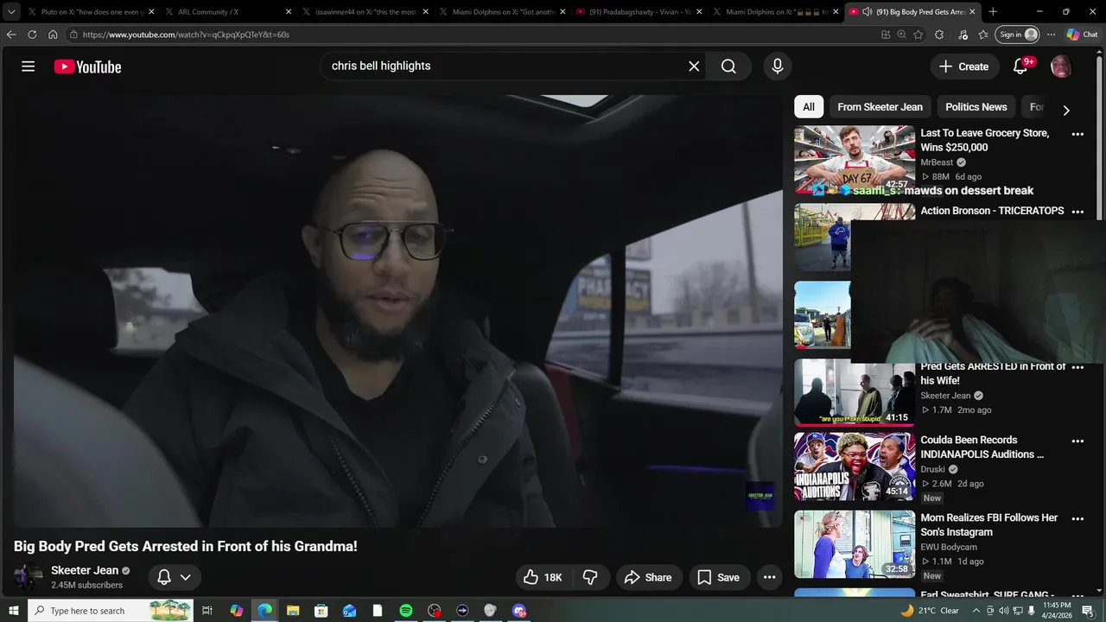Screen dimensions: 1106x622
Task: Open the taskbar clock showing 11:45 PM
Action: (x=1057, y=611)
